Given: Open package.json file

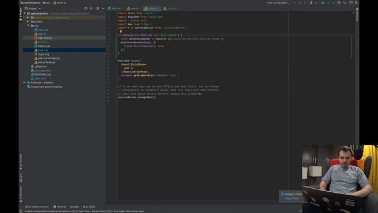Looking at the screenshot, I should click(41, 70).
